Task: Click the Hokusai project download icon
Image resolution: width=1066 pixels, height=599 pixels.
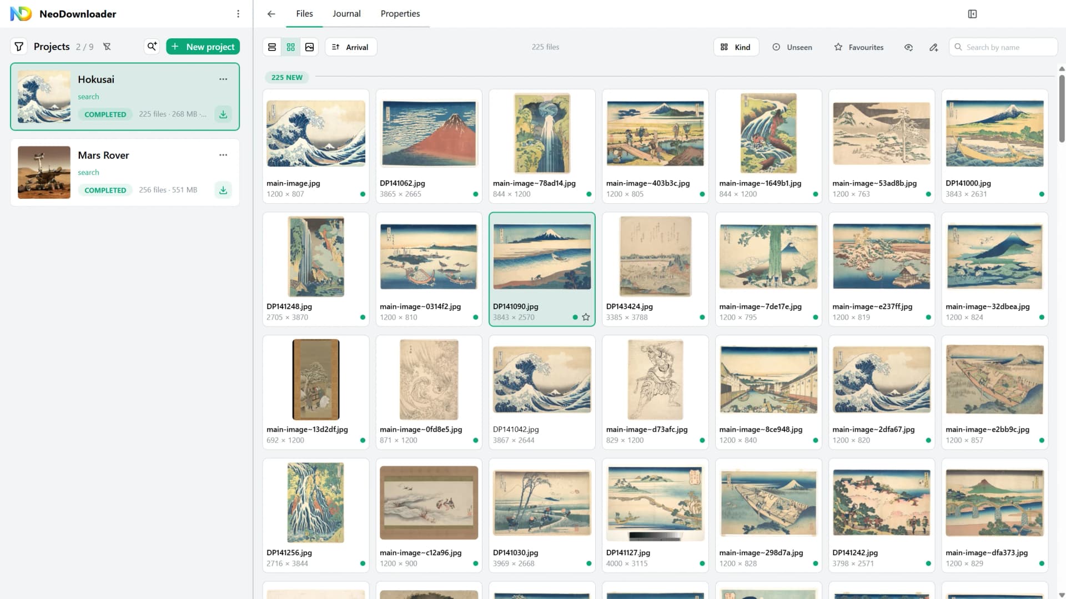Action: point(223,114)
